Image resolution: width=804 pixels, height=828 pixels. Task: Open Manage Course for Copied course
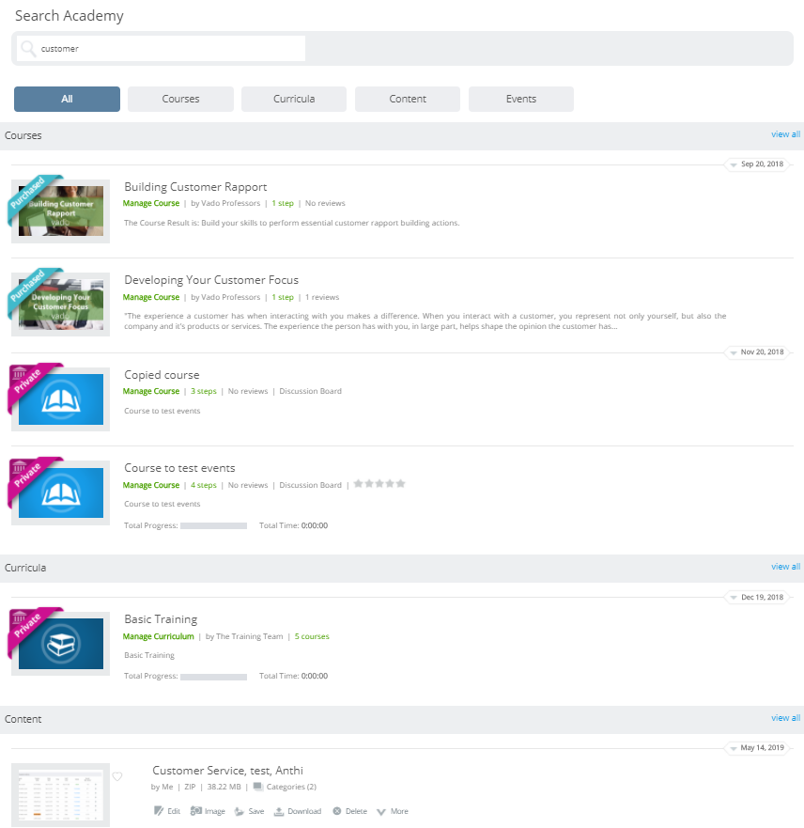point(151,391)
